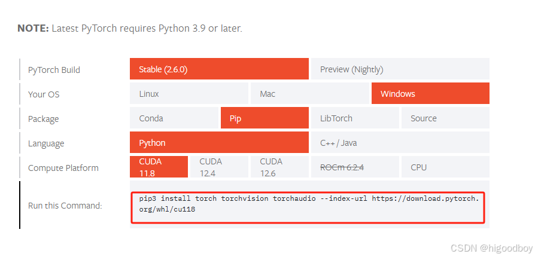Select Mac as your OS
The width and height of the screenshot is (535, 257).
pyautogui.click(x=310, y=93)
